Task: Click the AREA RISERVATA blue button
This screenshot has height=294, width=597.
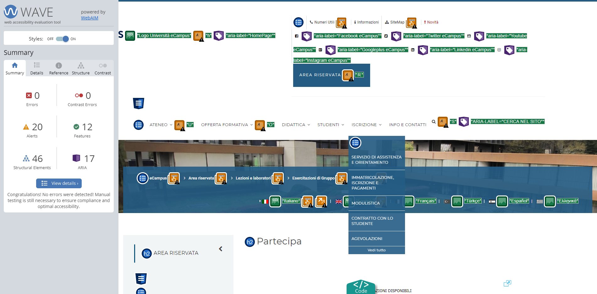Action: pyautogui.click(x=320, y=75)
